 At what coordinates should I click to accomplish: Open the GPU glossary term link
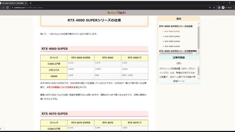tap(179, 63)
